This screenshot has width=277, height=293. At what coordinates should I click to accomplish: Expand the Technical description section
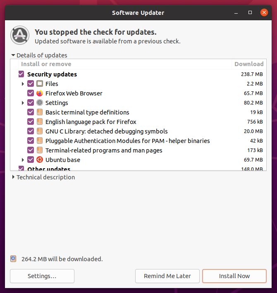[x=14, y=177]
